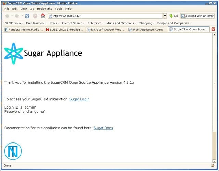
Task: Follow the Sugar Login link
Action: pos(79,99)
